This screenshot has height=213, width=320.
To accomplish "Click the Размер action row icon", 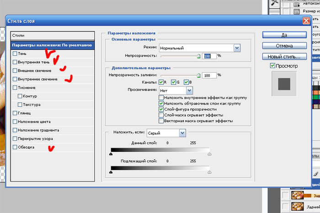I will [296, 11].
